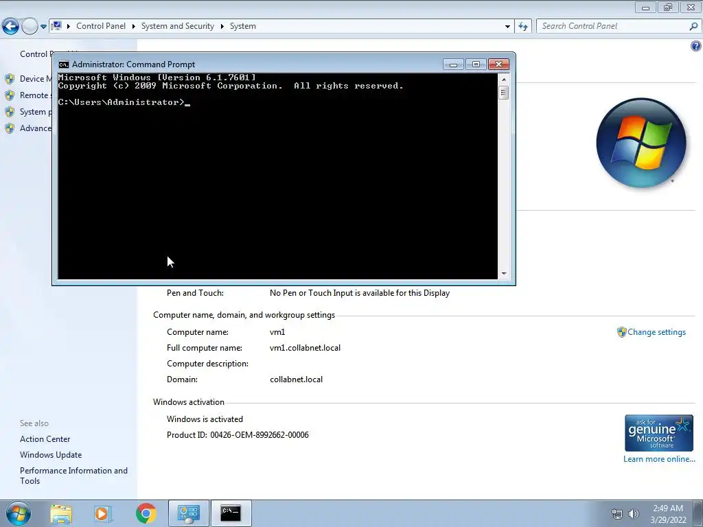Viewport: 703px width, 527px height.
Task: Click Learn more online link
Action: coord(659,459)
